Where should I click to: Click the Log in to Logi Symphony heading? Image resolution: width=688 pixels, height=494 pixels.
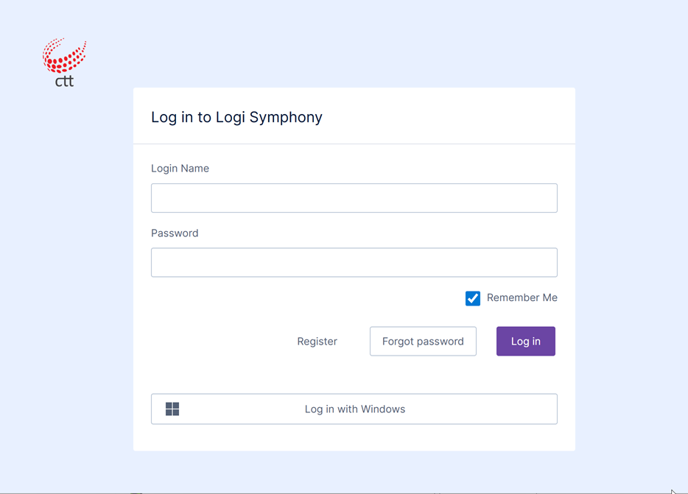[236, 117]
